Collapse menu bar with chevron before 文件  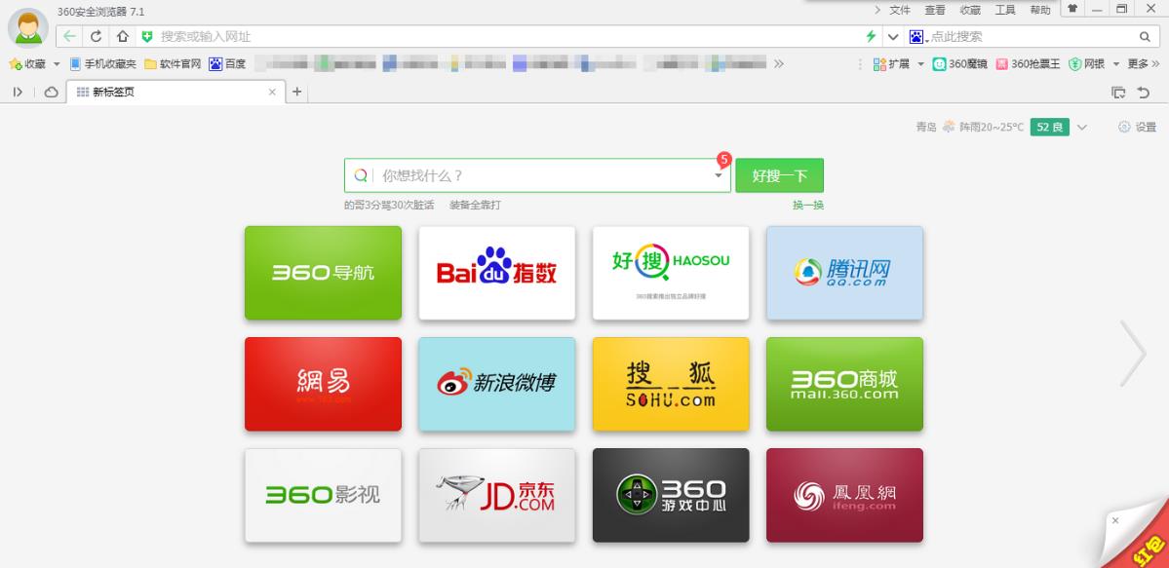coord(877,10)
